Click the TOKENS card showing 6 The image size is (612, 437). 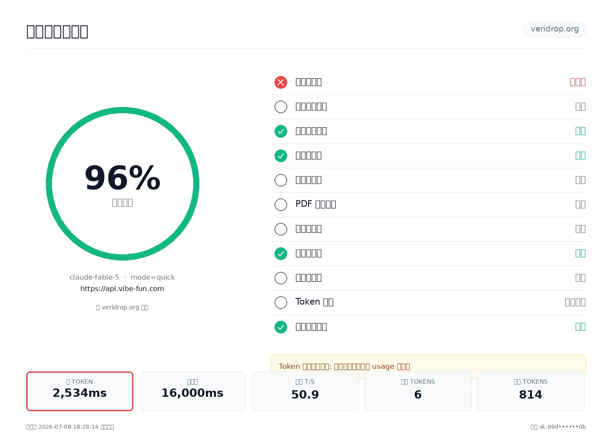pos(418,391)
